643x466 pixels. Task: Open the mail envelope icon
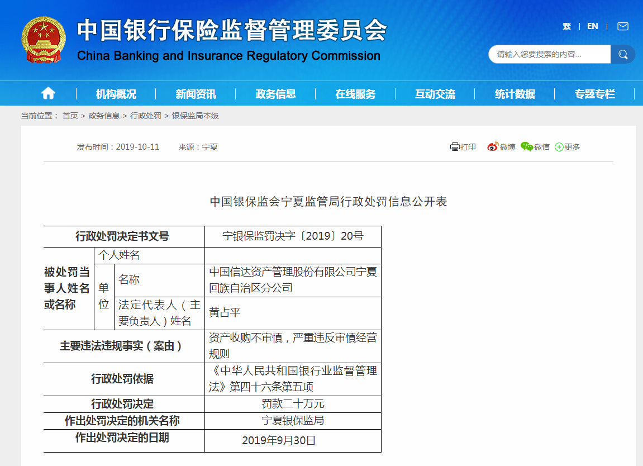pyautogui.click(x=623, y=26)
